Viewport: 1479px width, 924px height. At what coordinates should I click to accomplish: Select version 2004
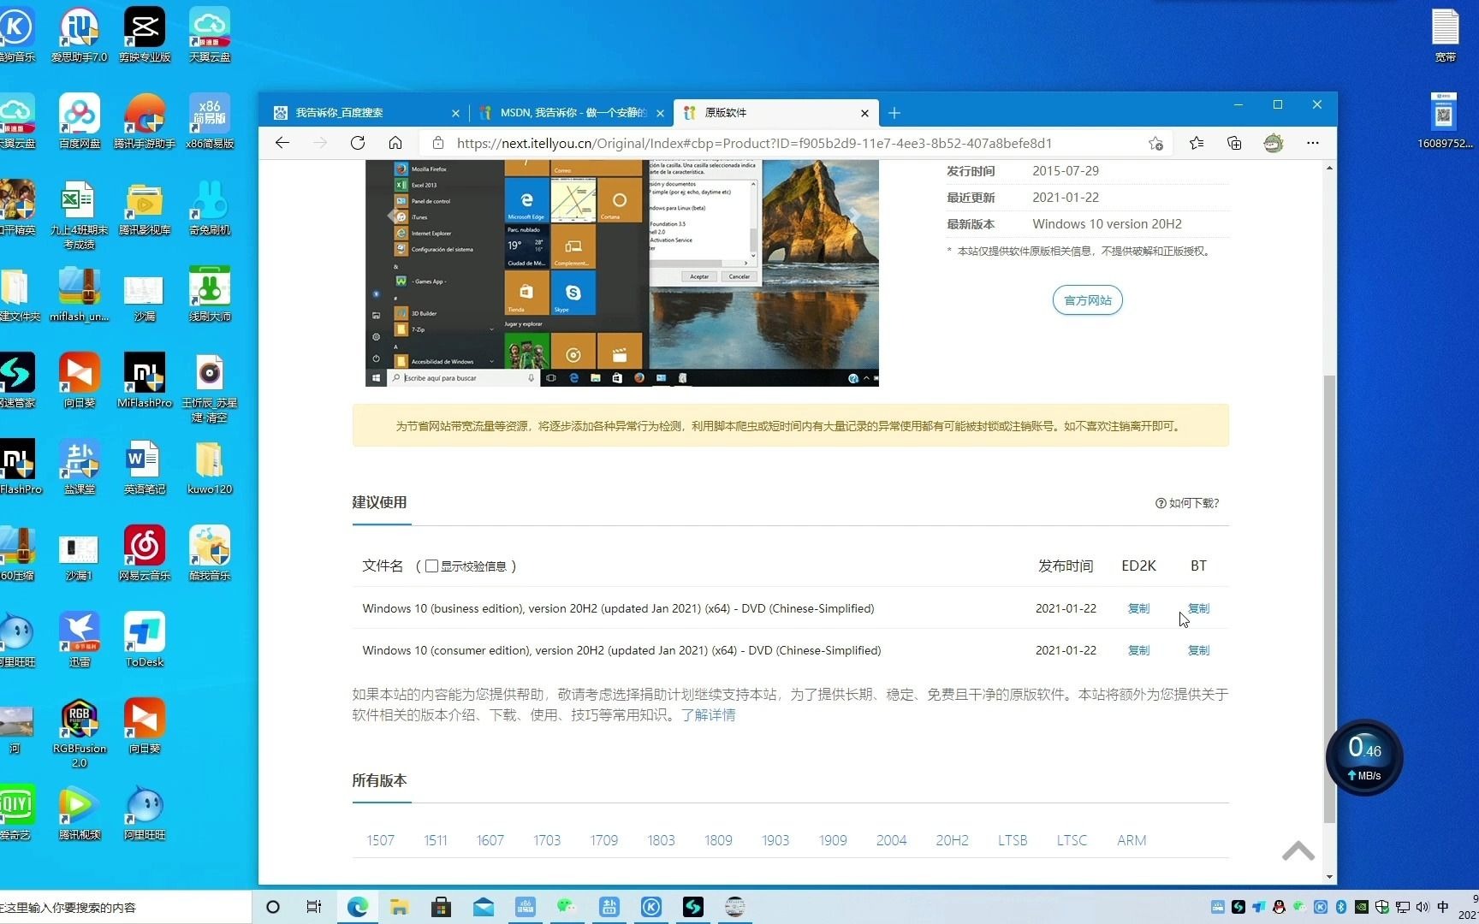[891, 840]
